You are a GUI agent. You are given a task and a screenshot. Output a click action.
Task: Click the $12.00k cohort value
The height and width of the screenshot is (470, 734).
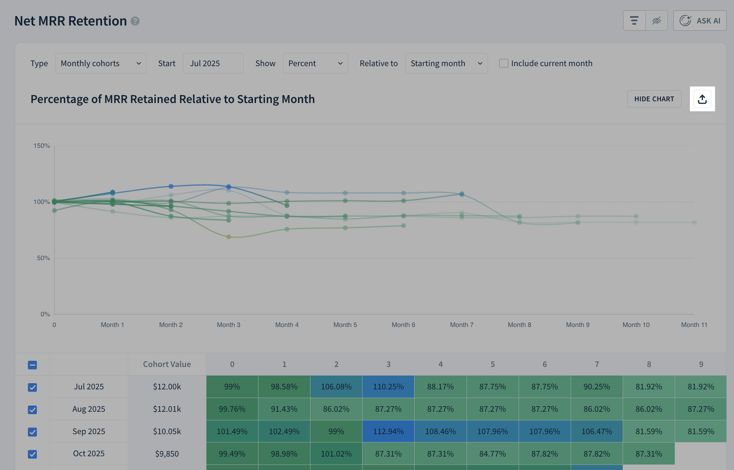click(x=167, y=387)
